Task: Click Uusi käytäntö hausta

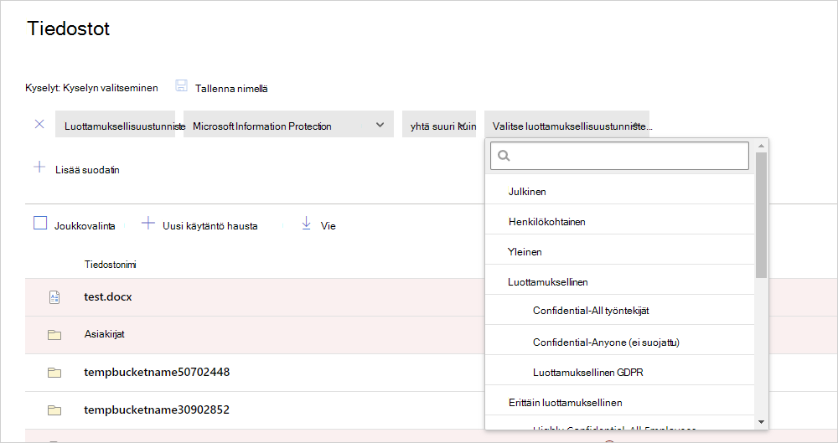Action: pyautogui.click(x=210, y=226)
